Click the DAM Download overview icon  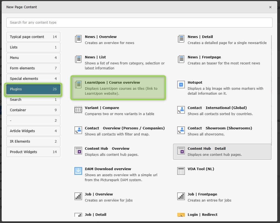coord(78,171)
